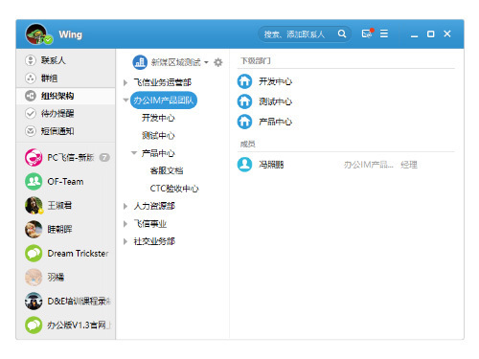Click the 短信通知 SMS icon
479x359 pixels.
(31, 131)
